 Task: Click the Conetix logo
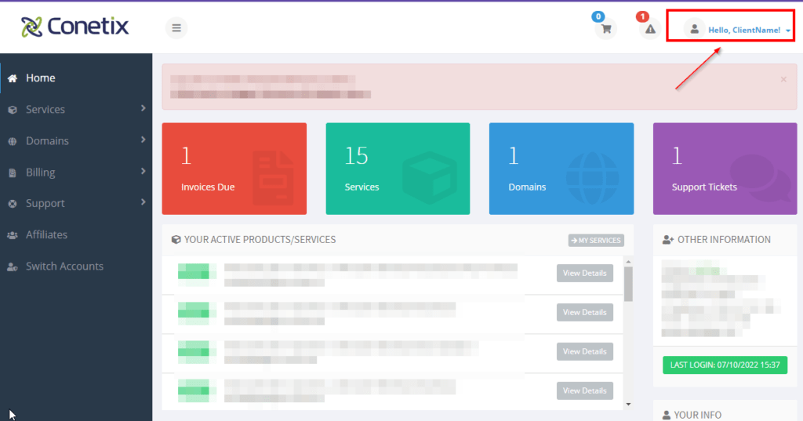click(74, 27)
